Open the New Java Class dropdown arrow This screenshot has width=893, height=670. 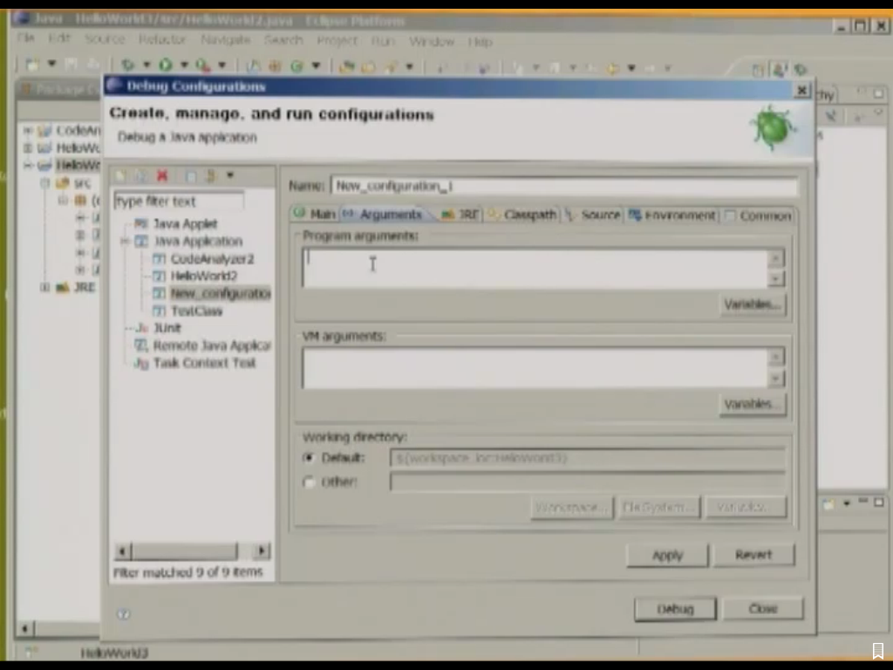tap(316, 65)
